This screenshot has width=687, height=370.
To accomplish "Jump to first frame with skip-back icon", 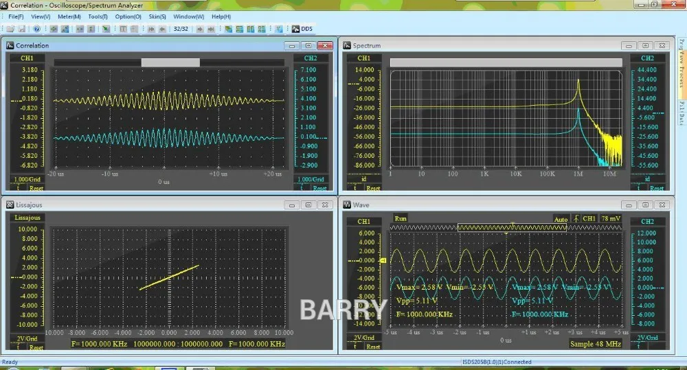I will pyautogui.click(x=151, y=29).
